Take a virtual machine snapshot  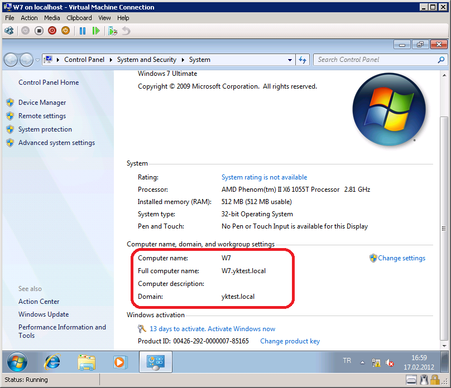[x=113, y=31]
